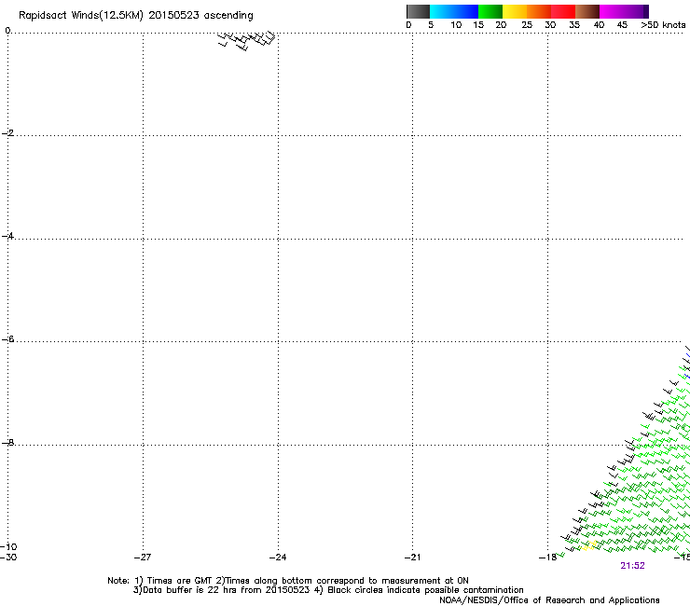The image size is (690, 606).
Task: Click the -8 latitude axis label
Action: point(7,443)
